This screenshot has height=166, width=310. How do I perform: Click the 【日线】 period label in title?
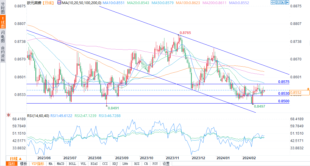[x=48, y=3]
